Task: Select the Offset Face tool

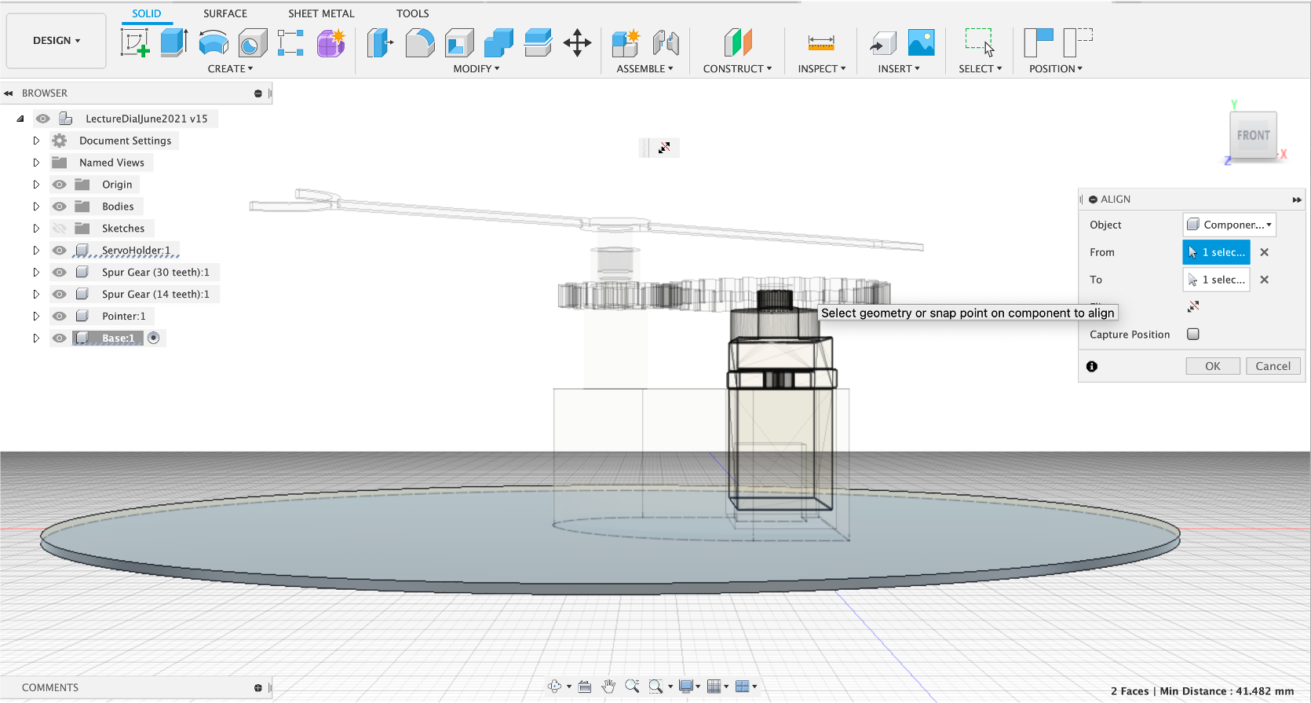Action: coord(538,42)
